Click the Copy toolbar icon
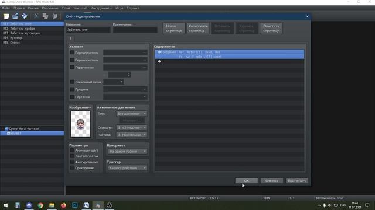Screen dimensions: 375x210 [x=45, y=16]
